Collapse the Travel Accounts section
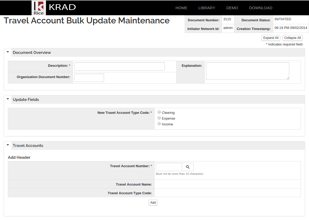 [x=8, y=145]
